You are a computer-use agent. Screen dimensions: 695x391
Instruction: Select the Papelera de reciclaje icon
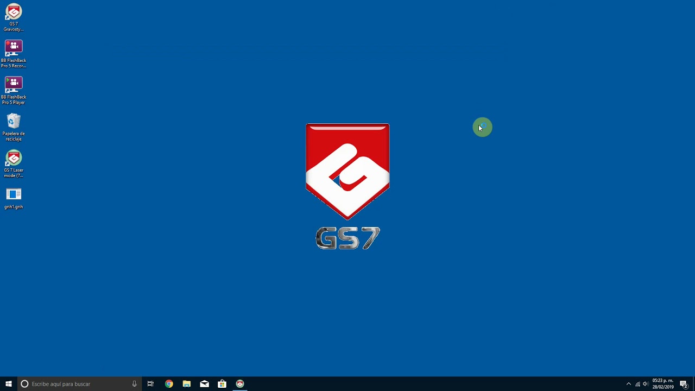pos(14,127)
